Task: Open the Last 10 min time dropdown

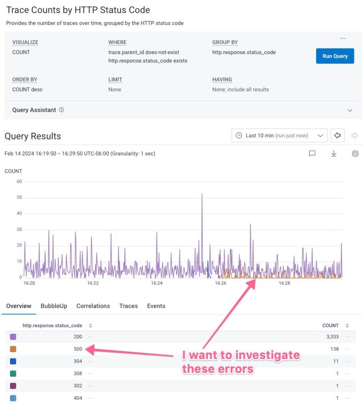Action: coord(279,136)
